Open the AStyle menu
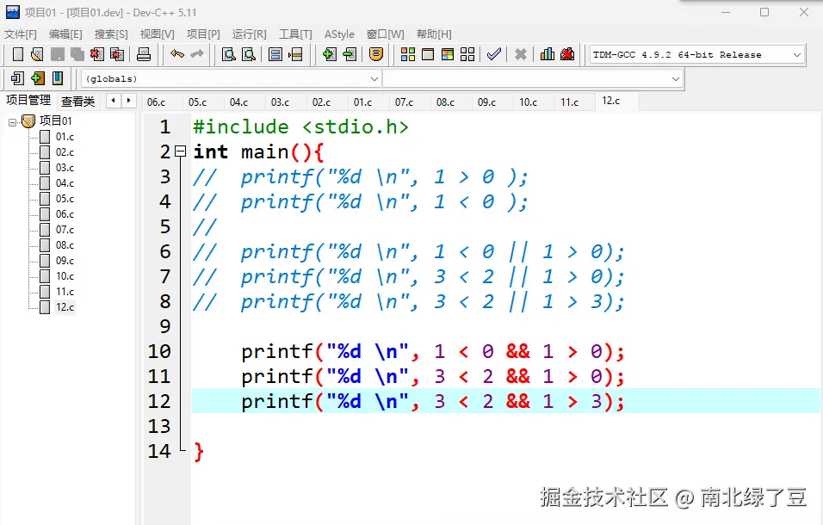Viewport: 823px width, 525px height. pos(339,34)
